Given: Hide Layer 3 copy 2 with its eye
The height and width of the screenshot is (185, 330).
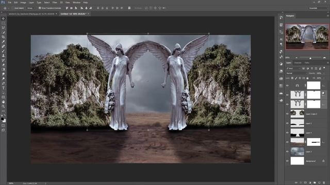Looking at the screenshot, I should [x=287, y=114].
